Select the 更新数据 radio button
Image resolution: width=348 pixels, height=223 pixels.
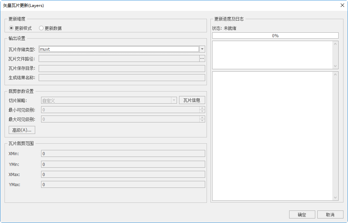click(x=41, y=28)
